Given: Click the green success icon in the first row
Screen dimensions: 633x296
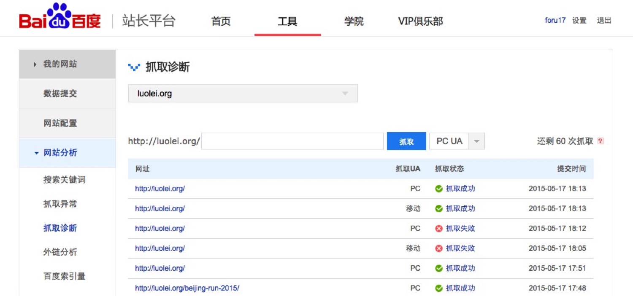Looking at the screenshot, I should point(439,189).
